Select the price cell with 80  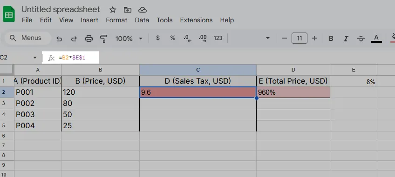coord(100,103)
